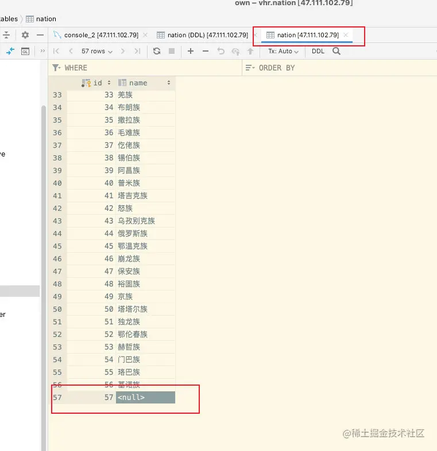
Task: Open the Tx: Auto transaction mode dropdown
Action: pyautogui.click(x=283, y=51)
